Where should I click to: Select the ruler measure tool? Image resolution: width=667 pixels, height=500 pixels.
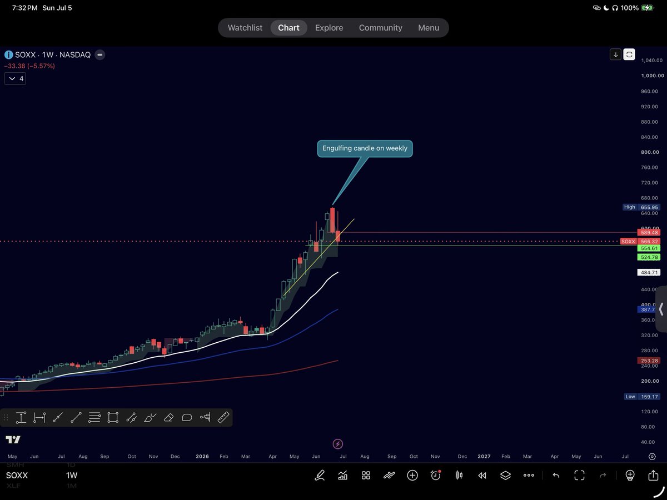pos(223,417)
